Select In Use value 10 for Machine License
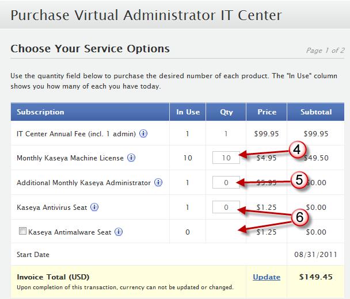 (188, 158)
